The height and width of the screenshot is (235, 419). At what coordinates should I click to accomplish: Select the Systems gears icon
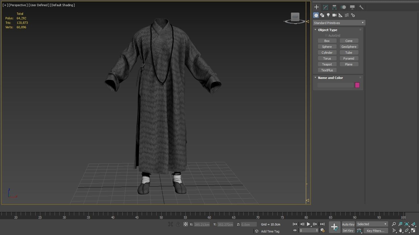[353, 15]
